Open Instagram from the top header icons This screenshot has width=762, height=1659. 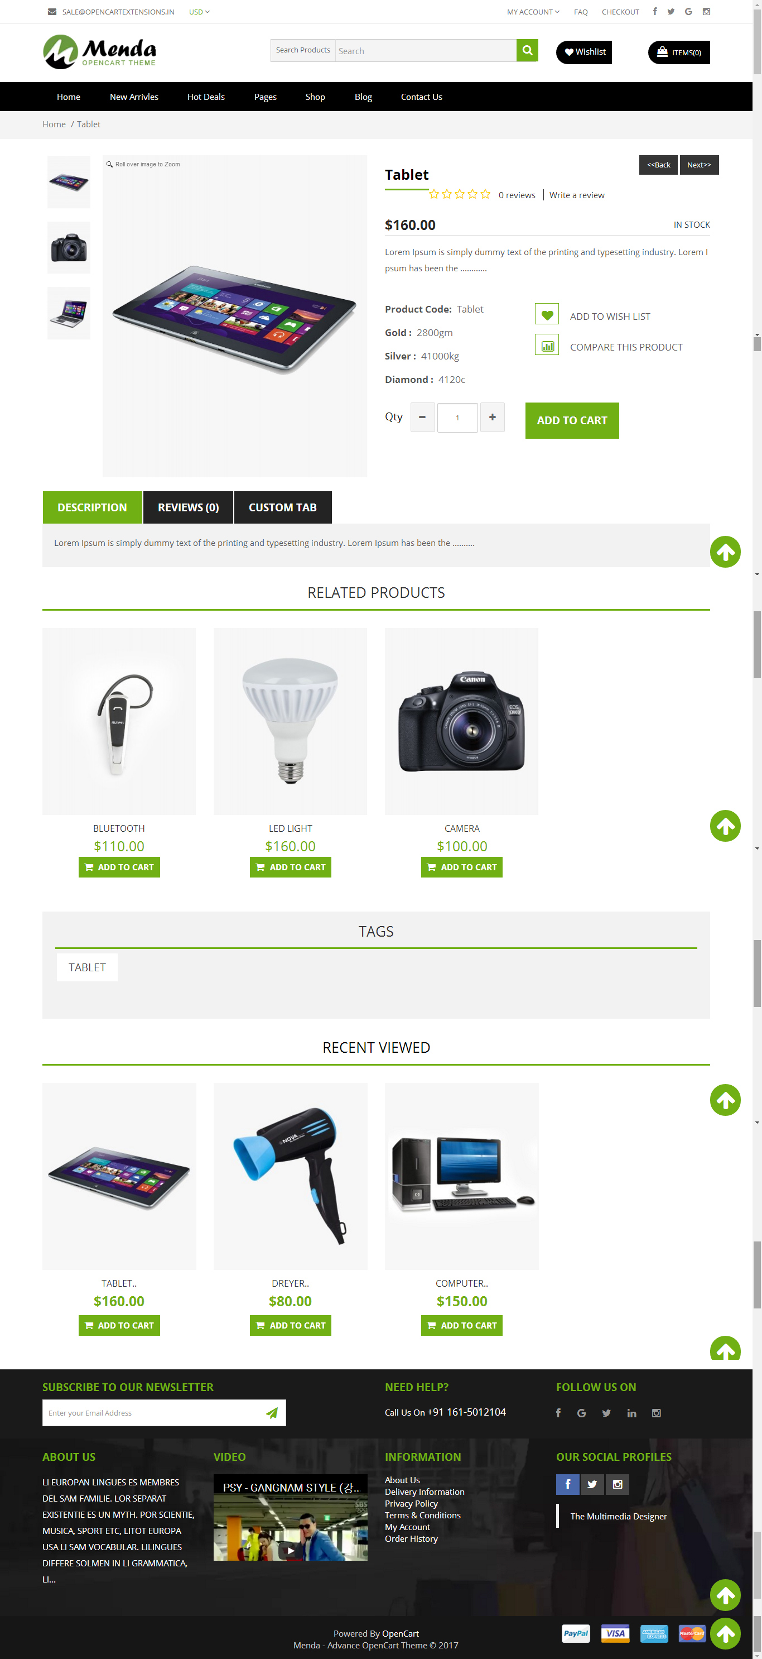[x=706, y=12]
